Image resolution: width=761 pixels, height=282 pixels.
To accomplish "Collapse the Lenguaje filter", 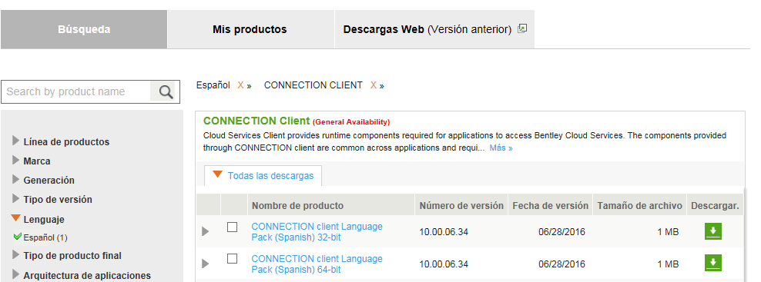I will pyautogui.click(x=16, y=218).
